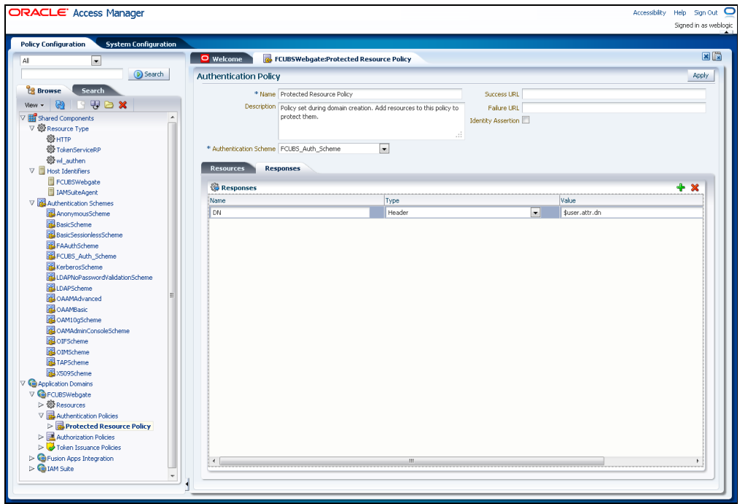Screen dimensions: 740x504
Task: Open the Authentication Scheme dropdown
Action: click(384, 149)
